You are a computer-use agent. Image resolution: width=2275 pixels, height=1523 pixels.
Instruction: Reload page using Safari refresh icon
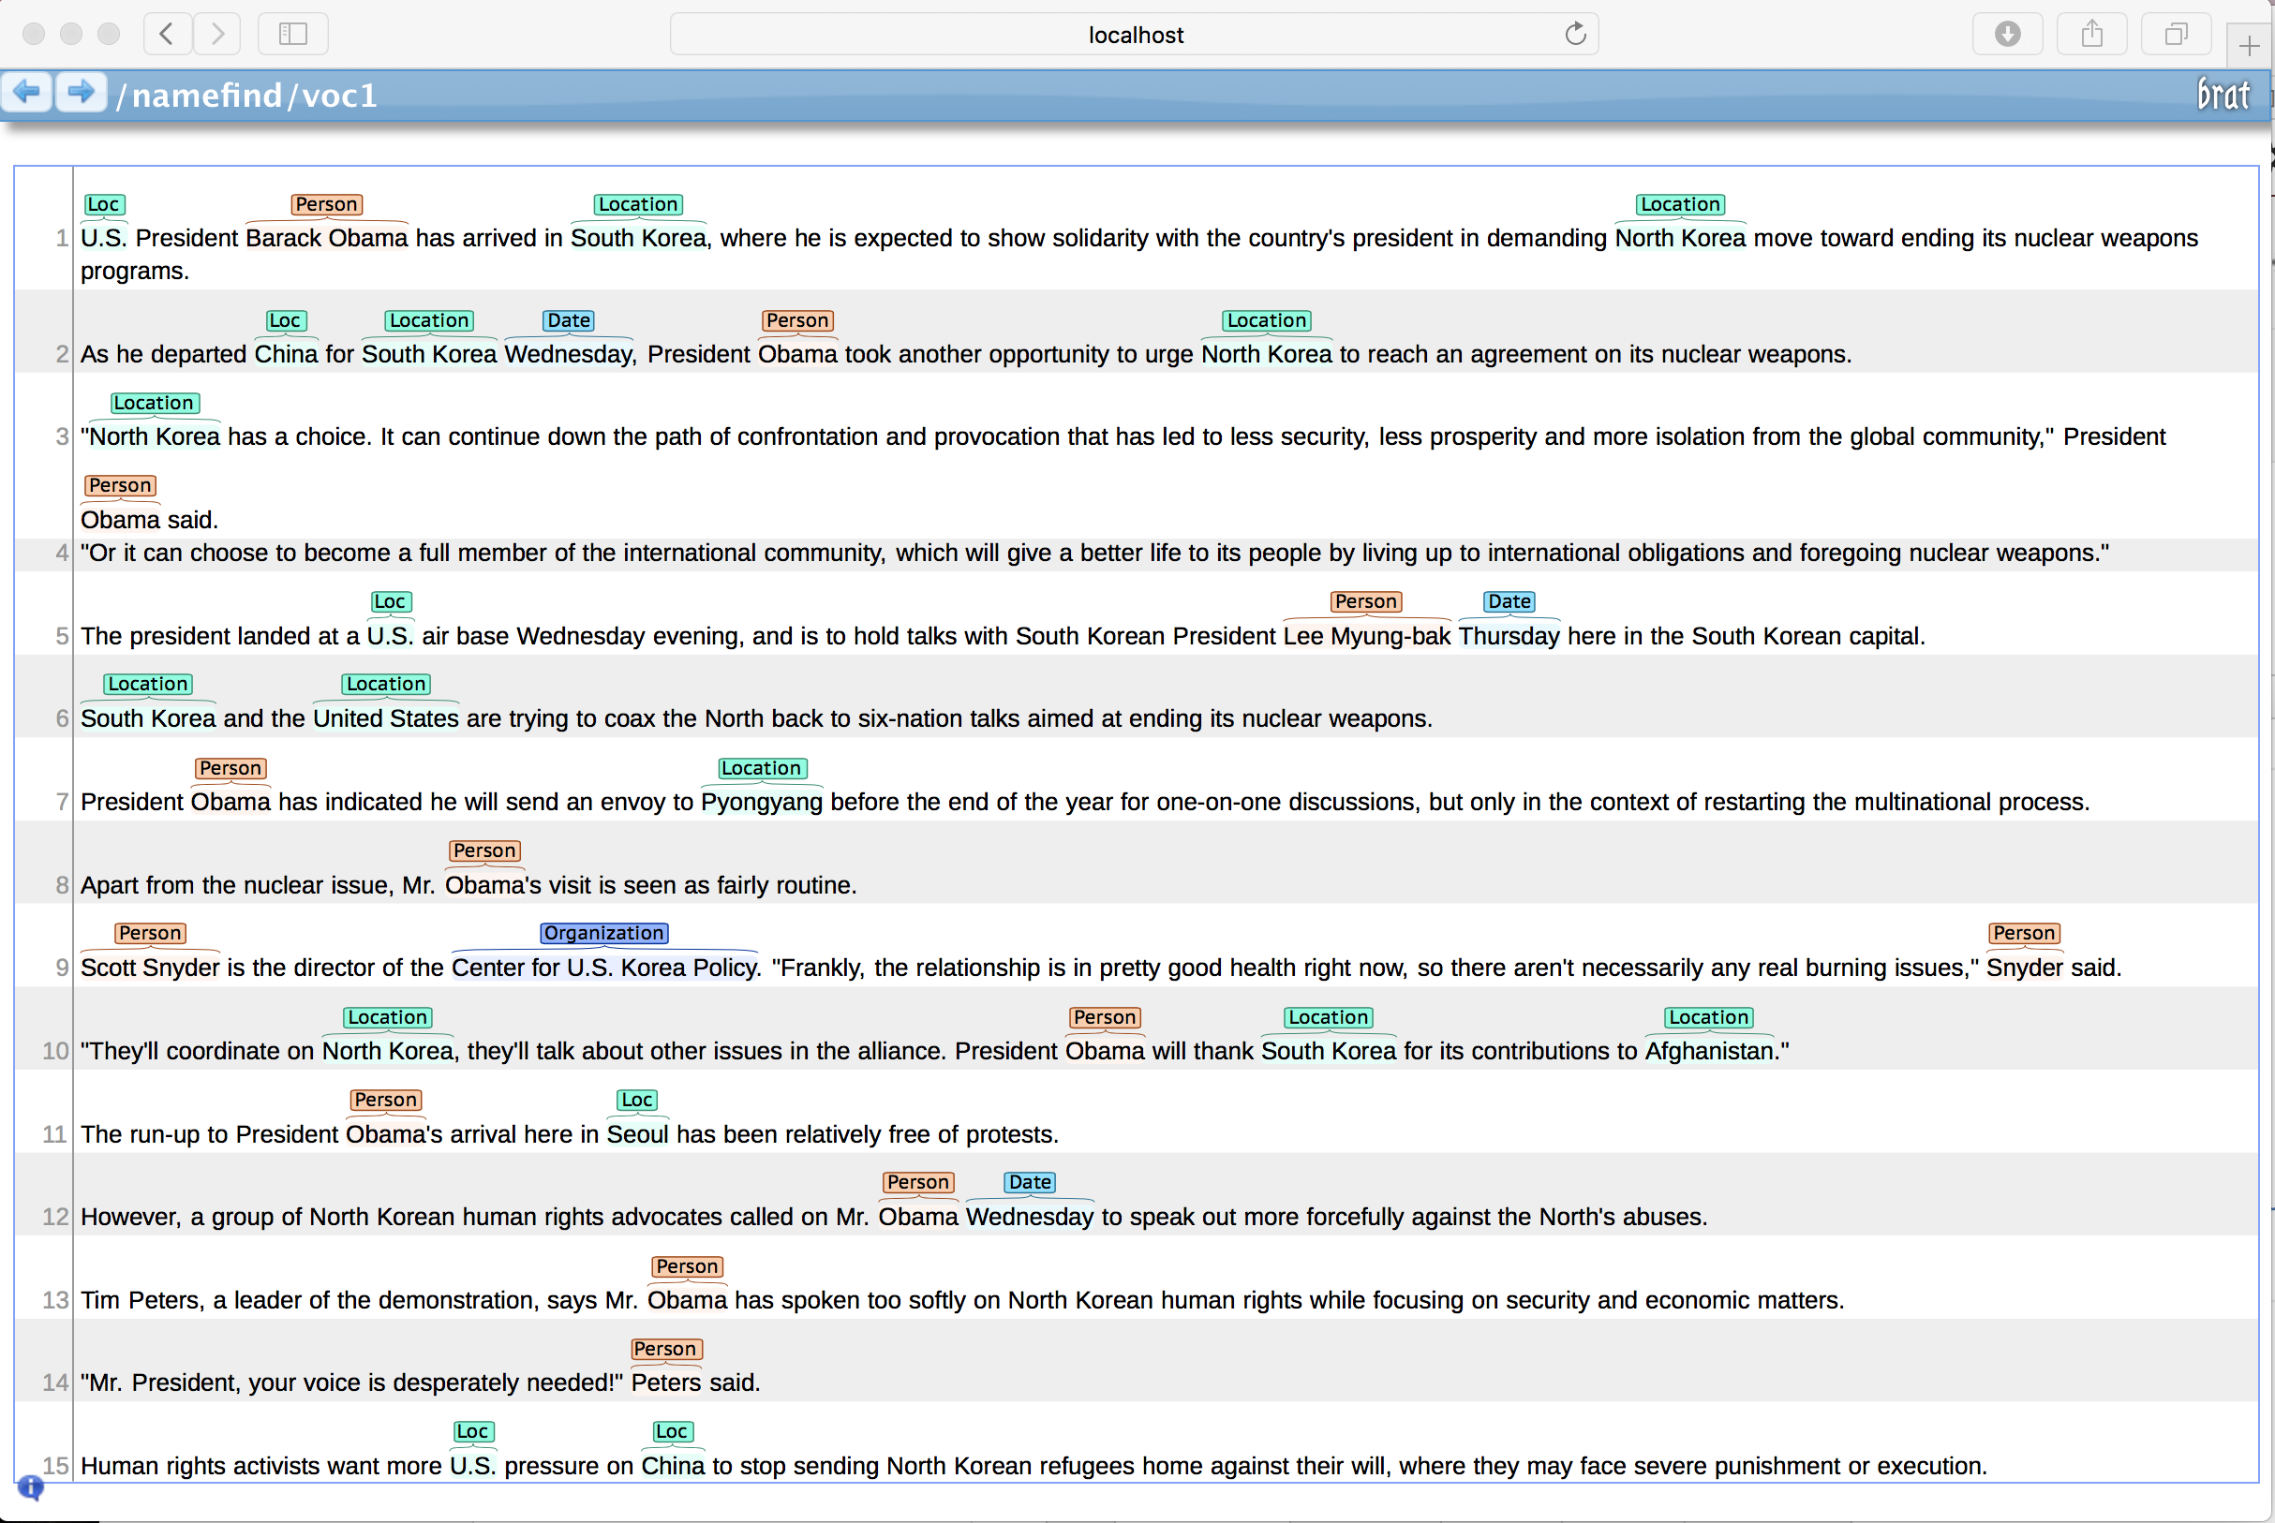click(1575, 35)
